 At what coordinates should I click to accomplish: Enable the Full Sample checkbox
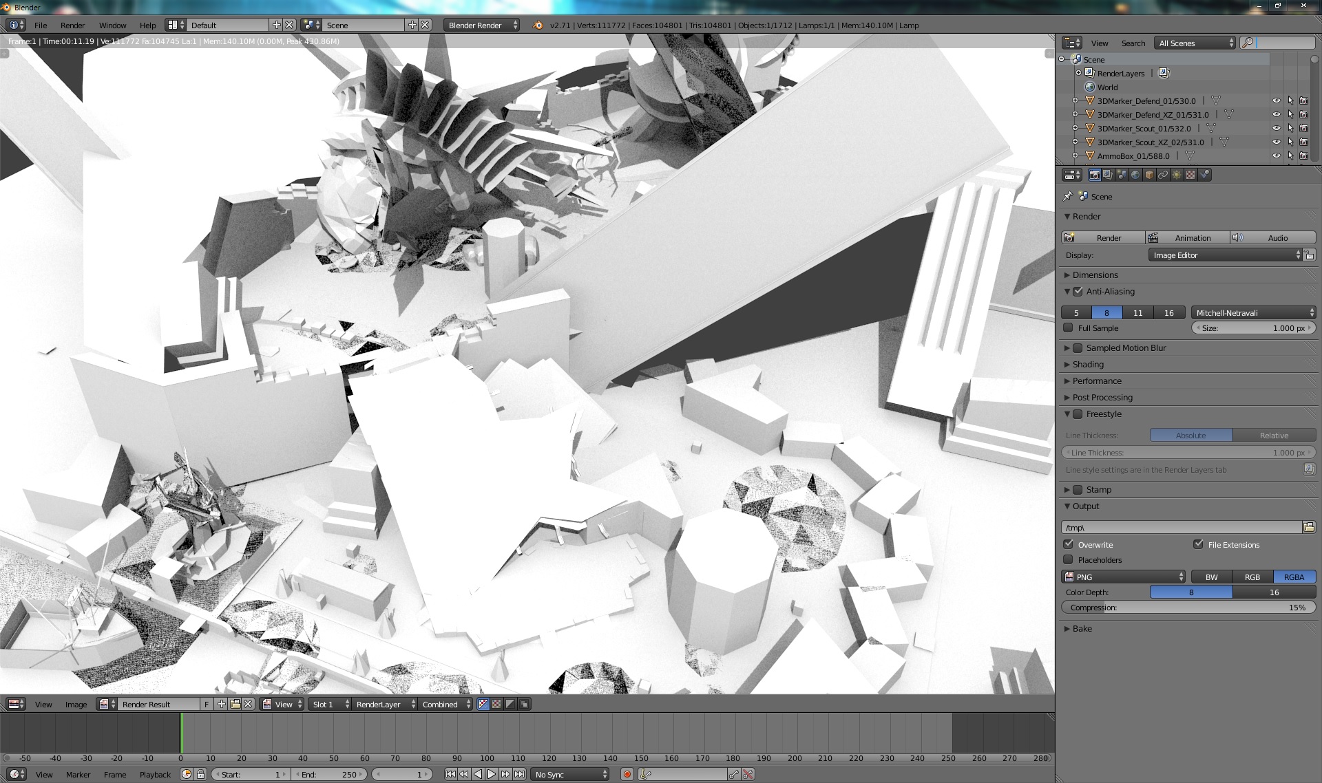coord(1069,328)
